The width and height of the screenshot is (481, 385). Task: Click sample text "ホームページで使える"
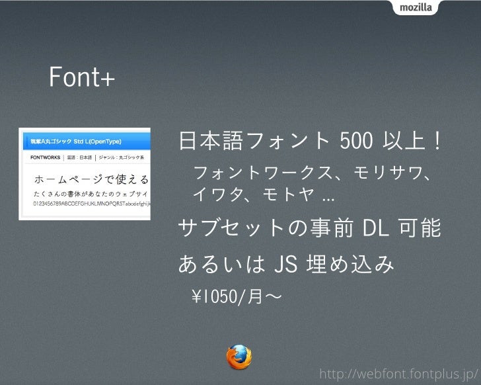91,179
